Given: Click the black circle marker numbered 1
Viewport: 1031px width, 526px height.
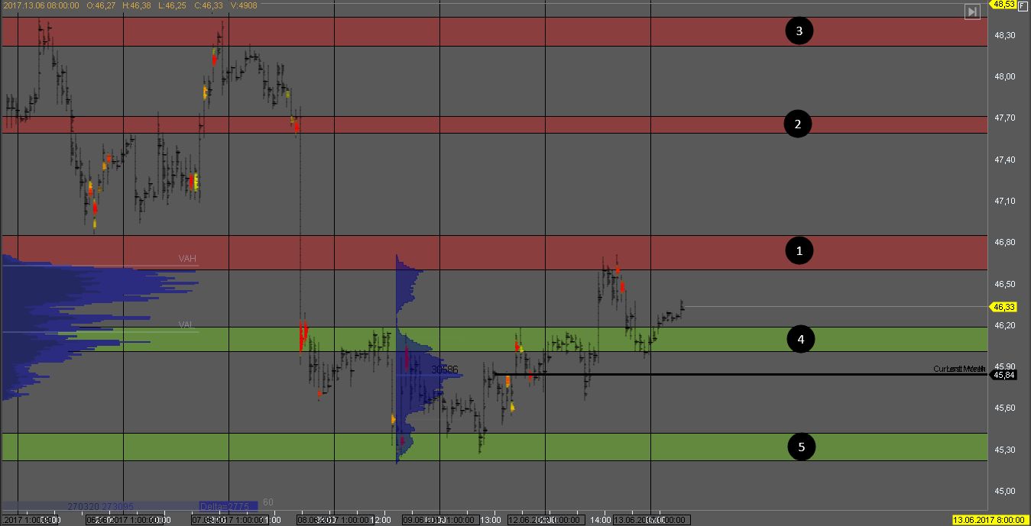Looking at the screenshot, I should (x=799, y=250).
